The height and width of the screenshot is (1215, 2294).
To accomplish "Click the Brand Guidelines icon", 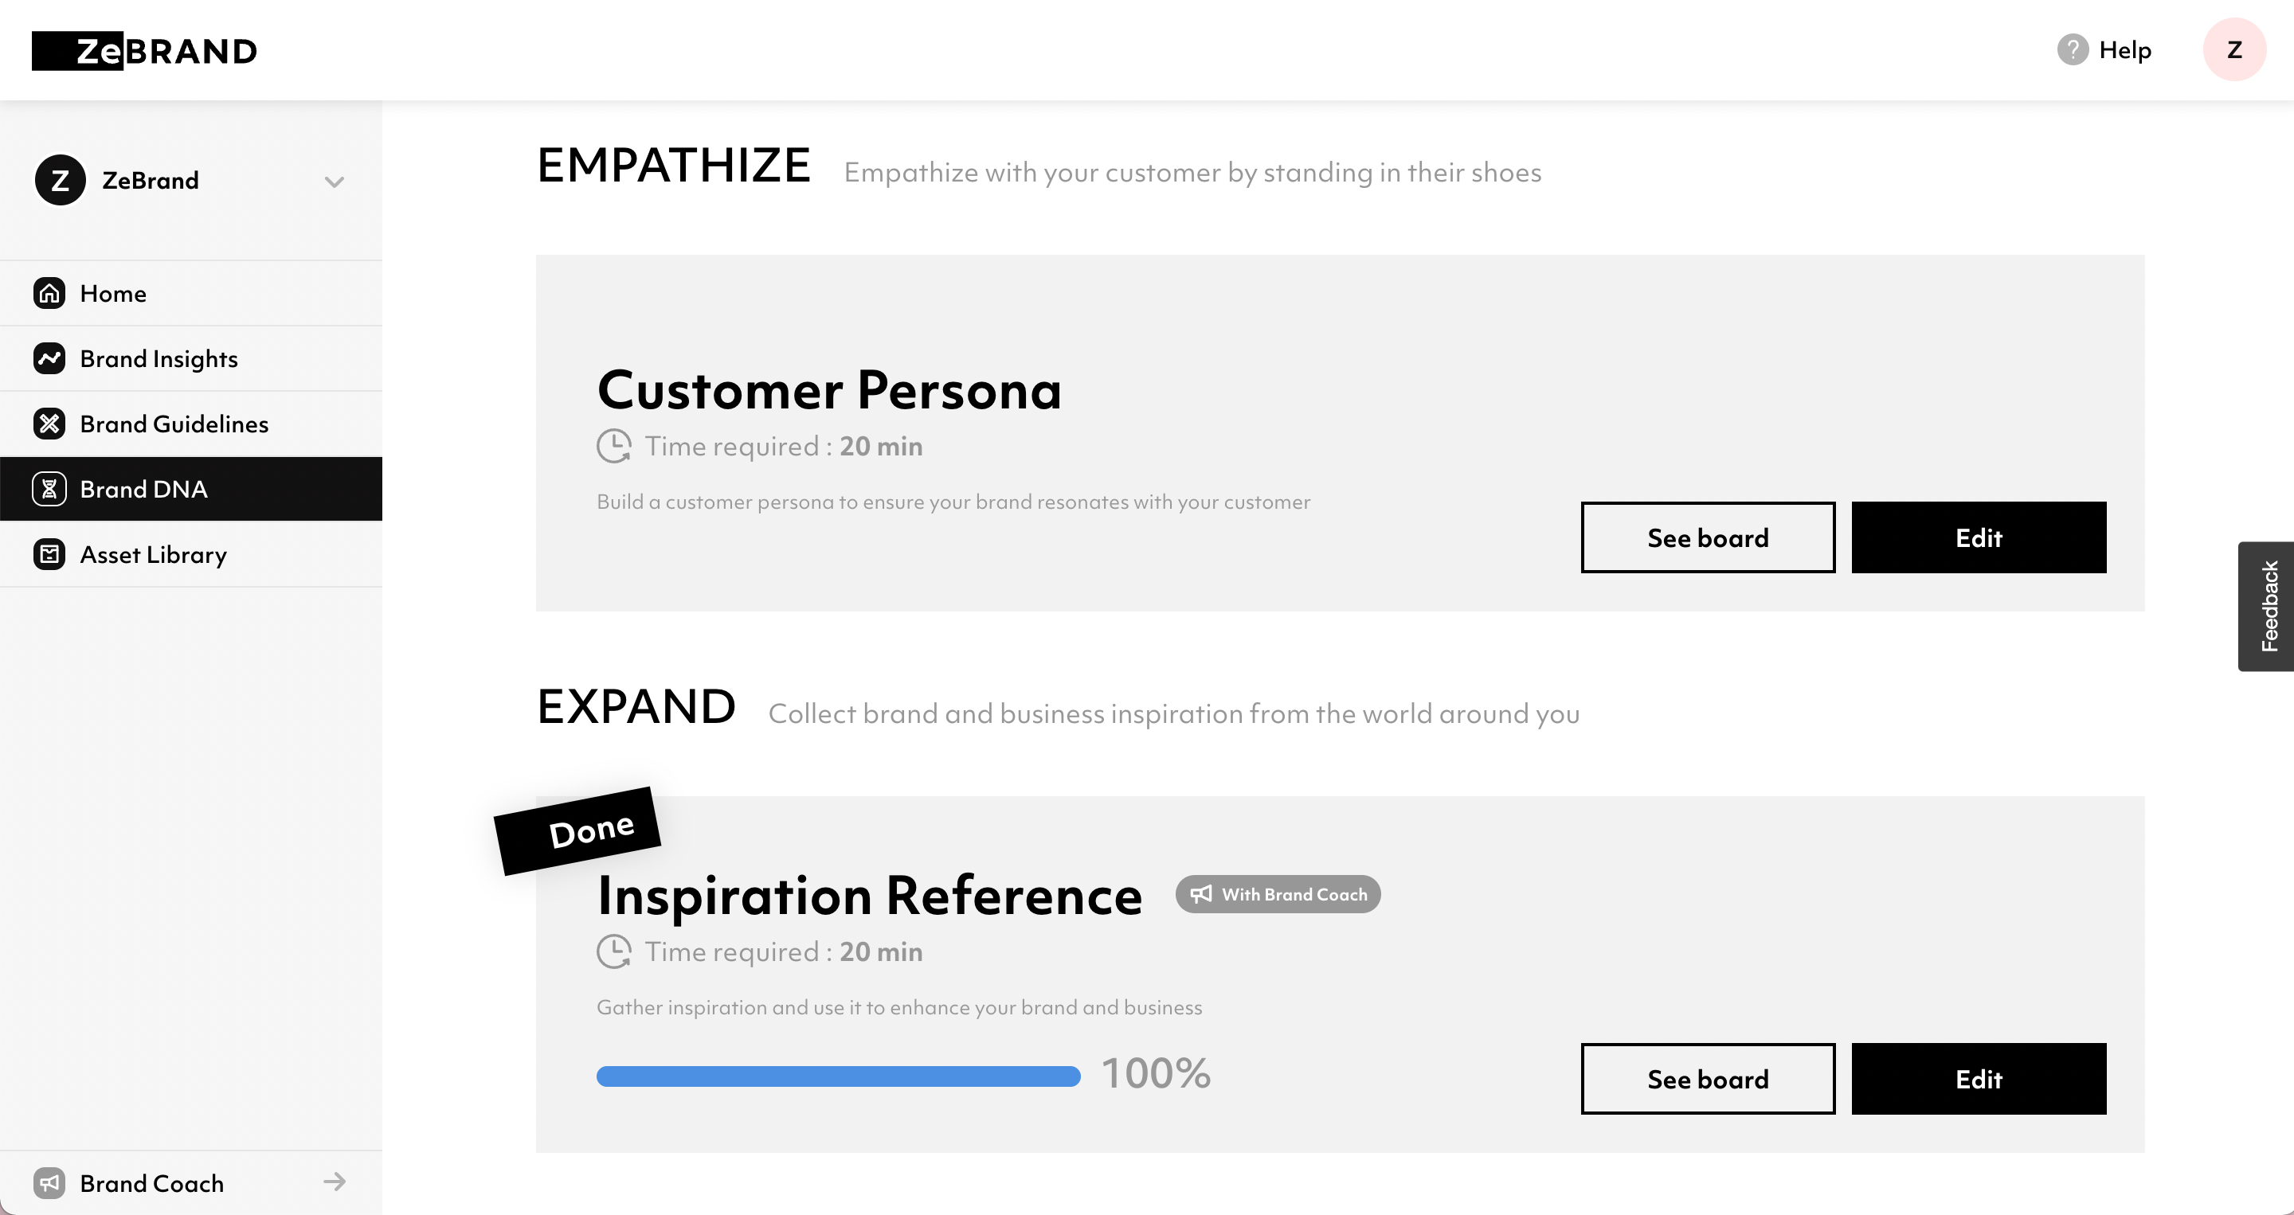I will (x=50, y=424).
